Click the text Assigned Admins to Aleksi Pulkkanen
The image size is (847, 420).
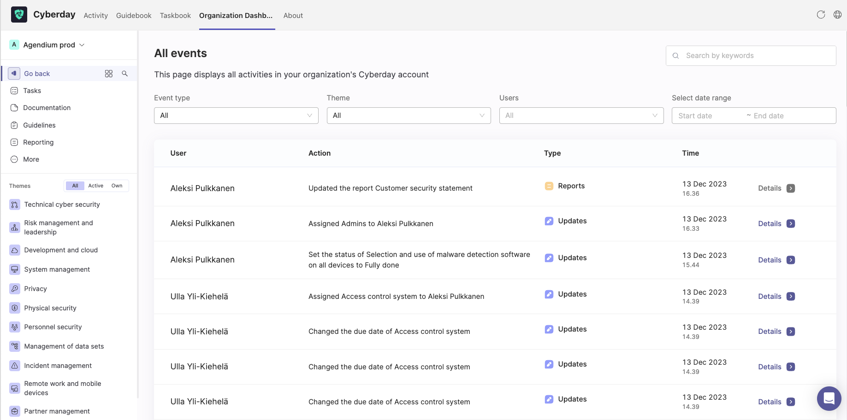coord(371,224)
